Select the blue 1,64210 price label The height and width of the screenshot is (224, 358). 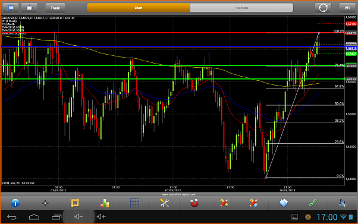pos(351,48)
